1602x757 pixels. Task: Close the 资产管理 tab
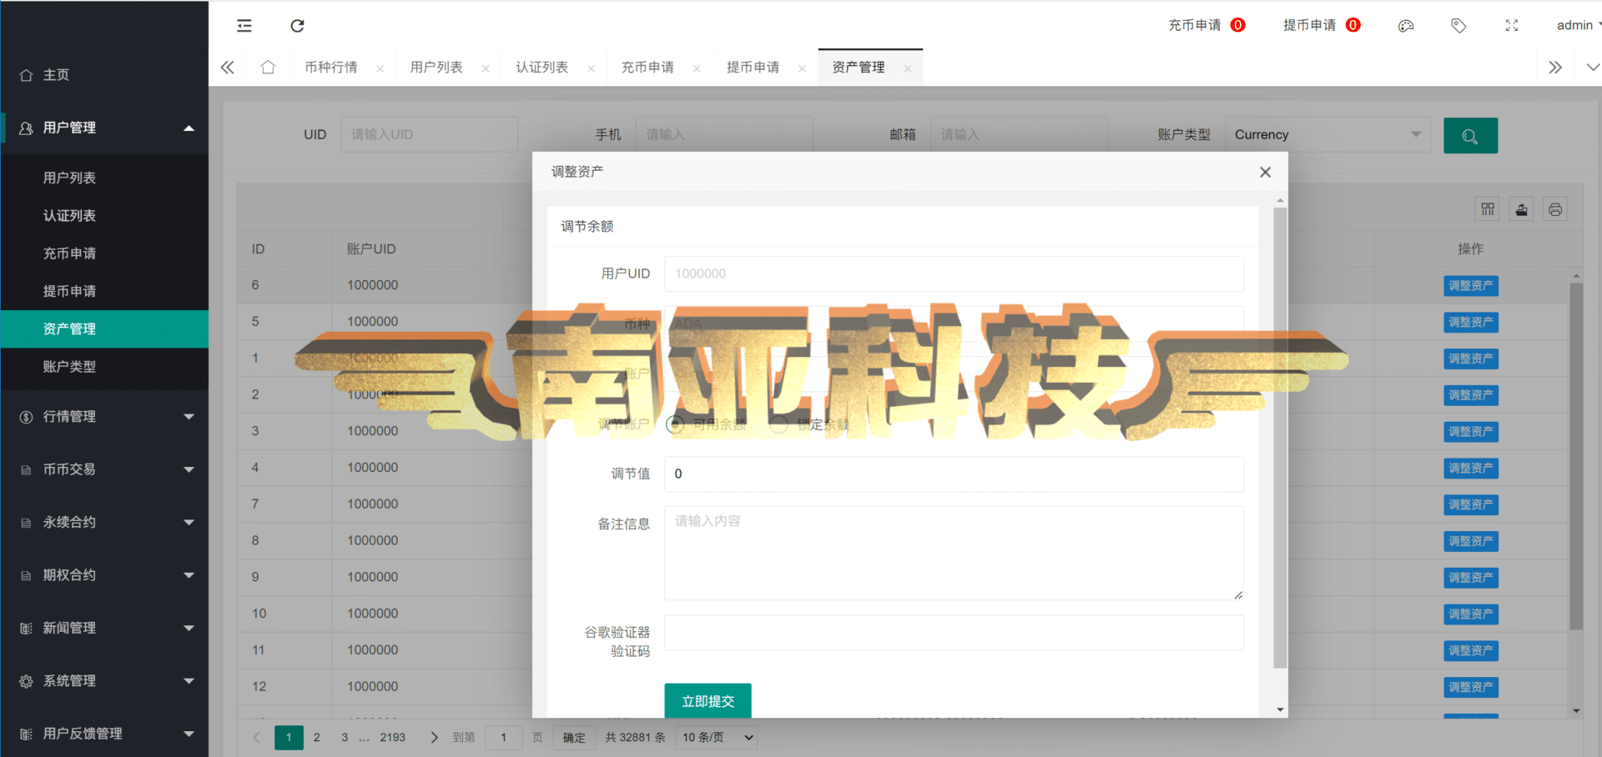908,68
